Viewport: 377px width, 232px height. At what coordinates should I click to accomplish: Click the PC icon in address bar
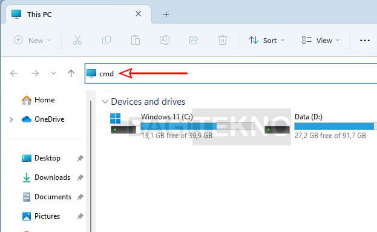(91, 73)
